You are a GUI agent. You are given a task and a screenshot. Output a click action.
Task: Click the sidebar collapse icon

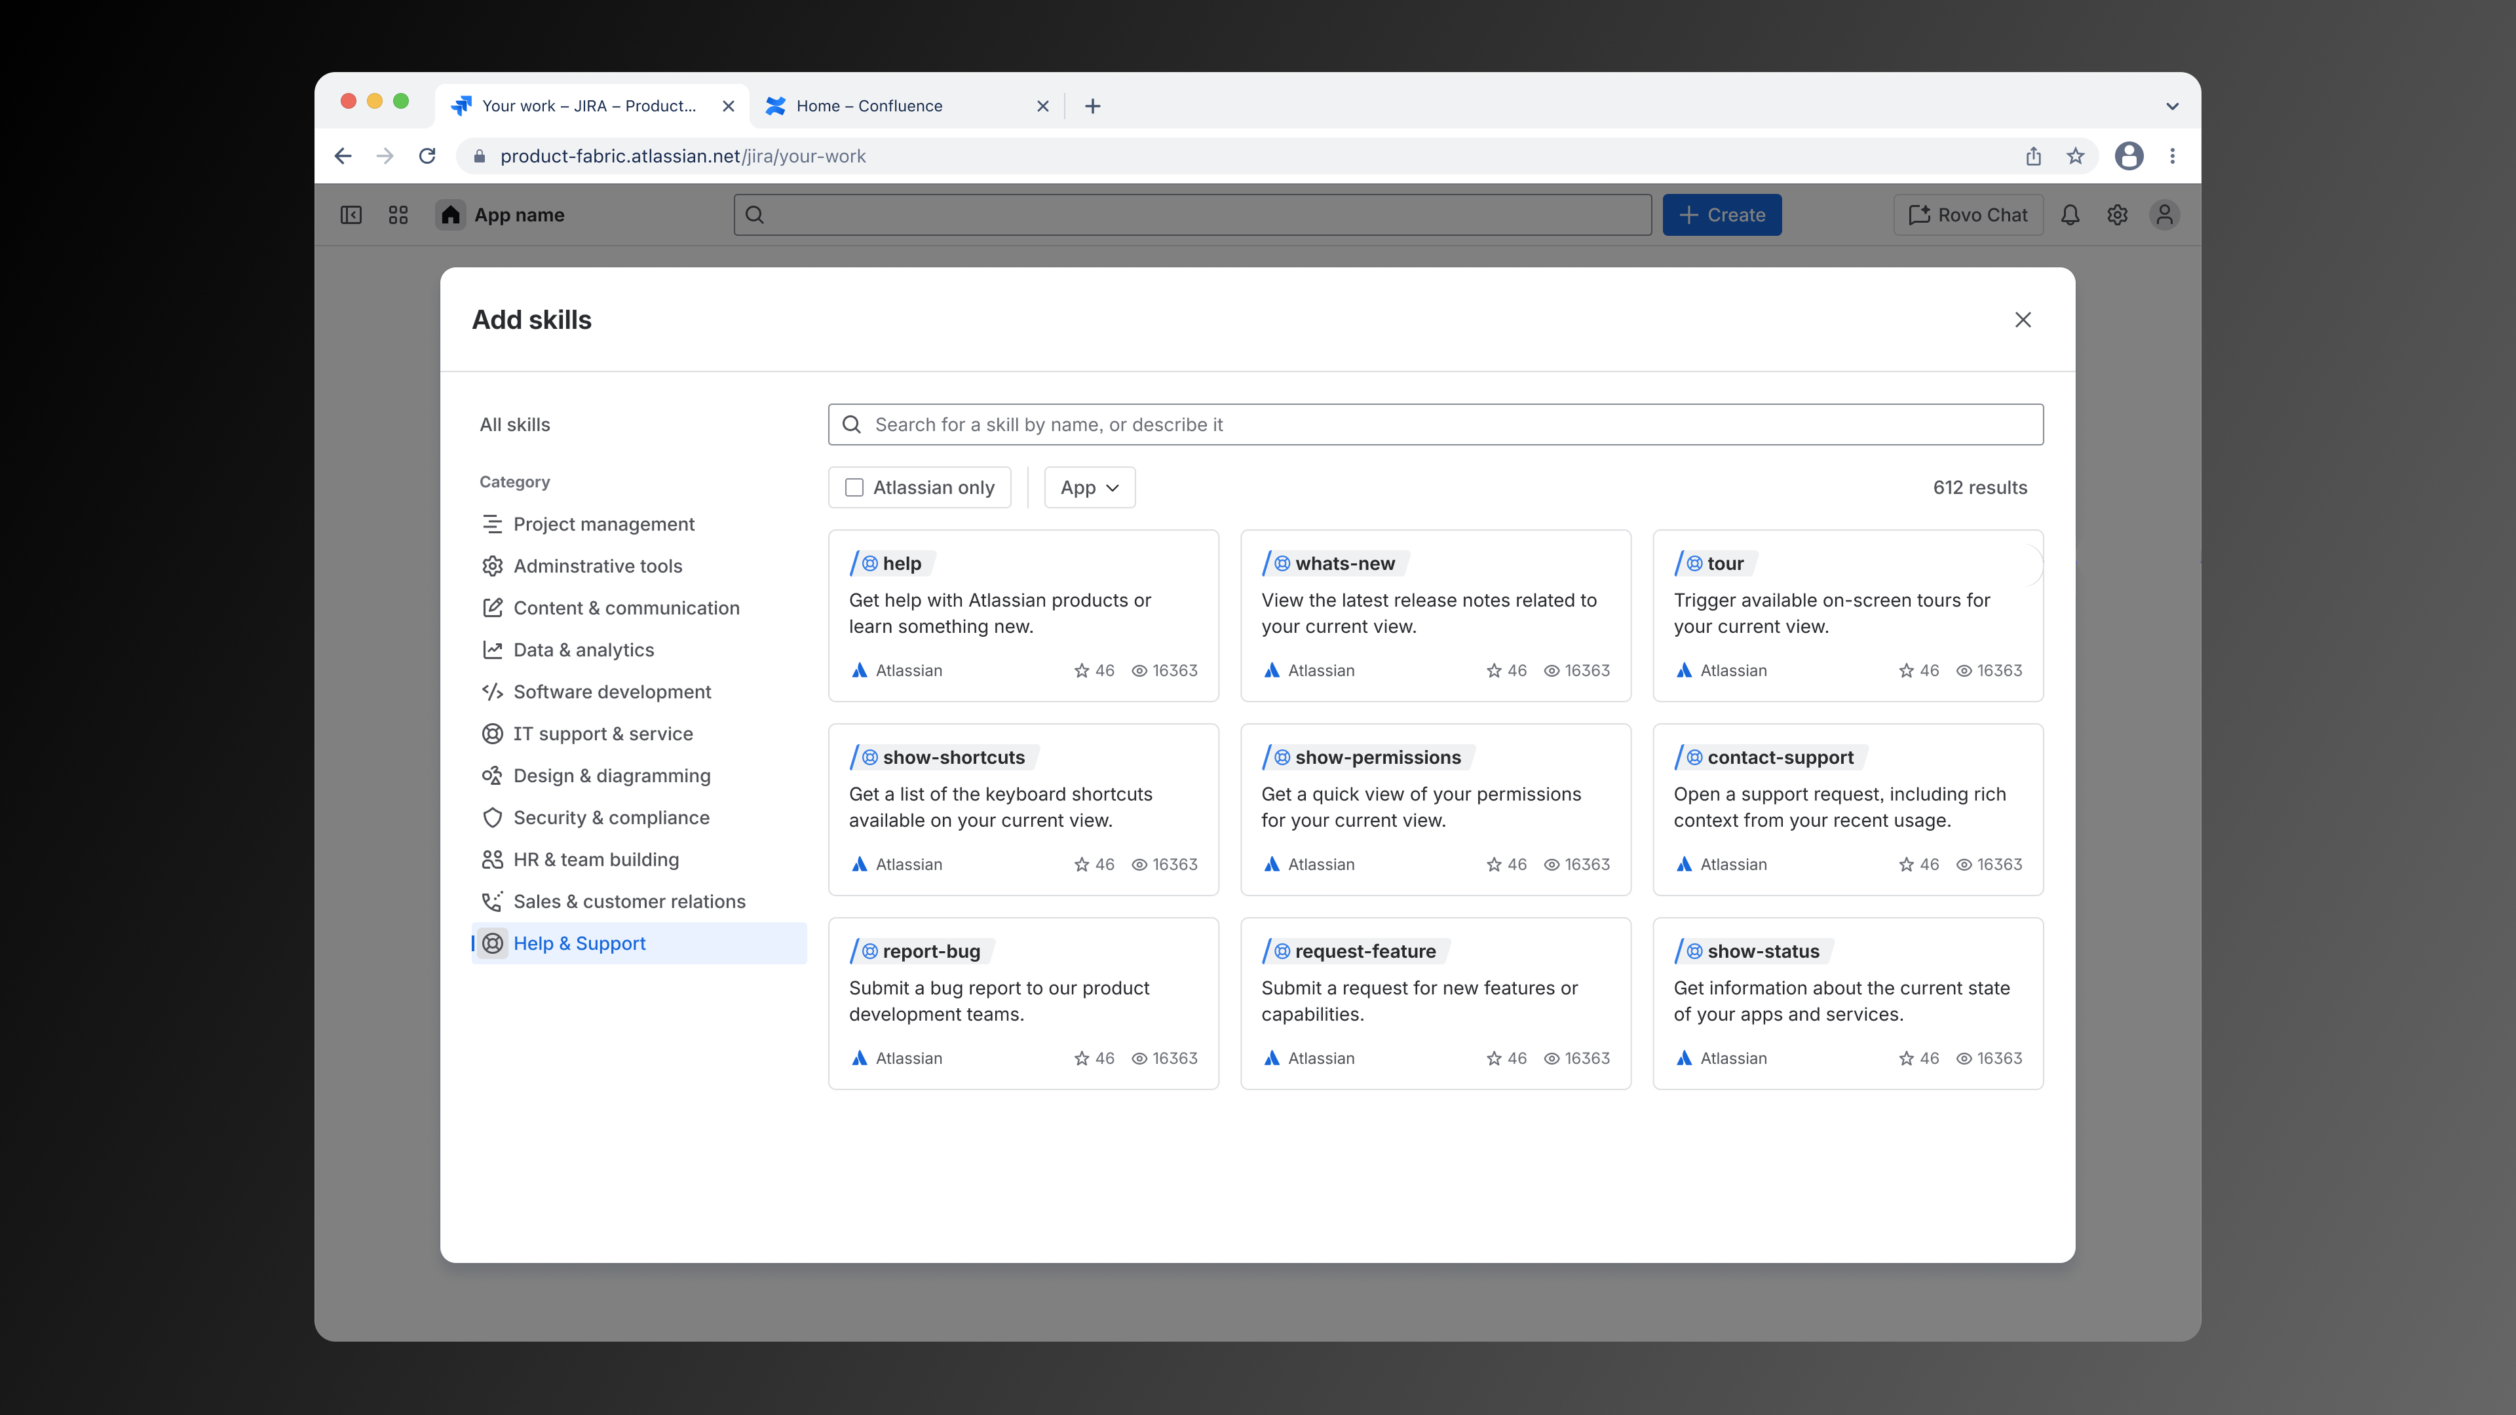coord(351,215)
